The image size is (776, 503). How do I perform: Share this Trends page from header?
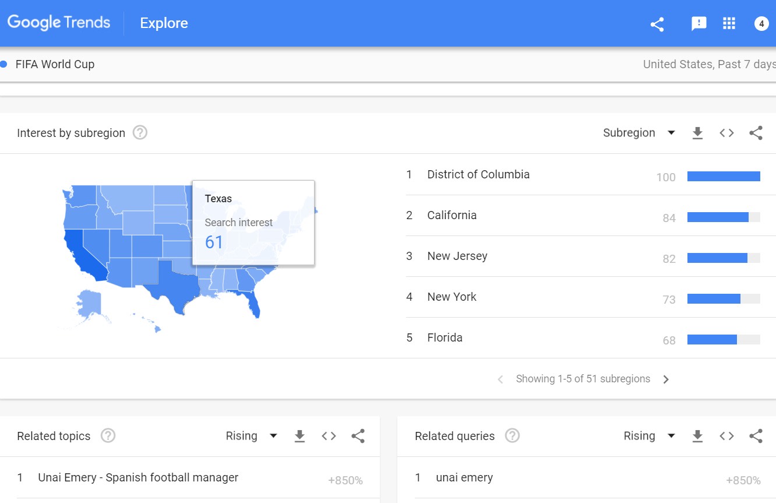pyautogui.click(x=657, y=24)
